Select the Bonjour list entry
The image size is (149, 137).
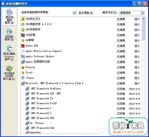[x=81, y=67]
